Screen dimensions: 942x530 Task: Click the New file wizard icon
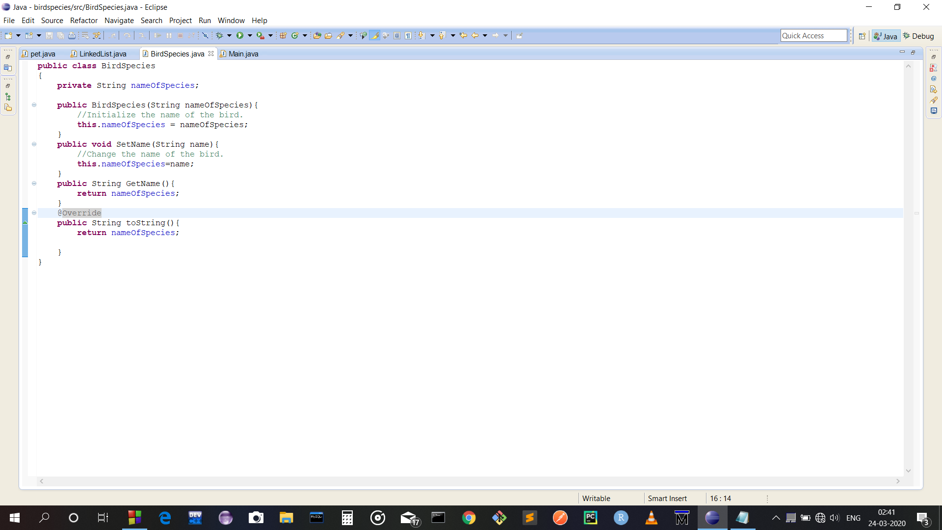point(8,35)
